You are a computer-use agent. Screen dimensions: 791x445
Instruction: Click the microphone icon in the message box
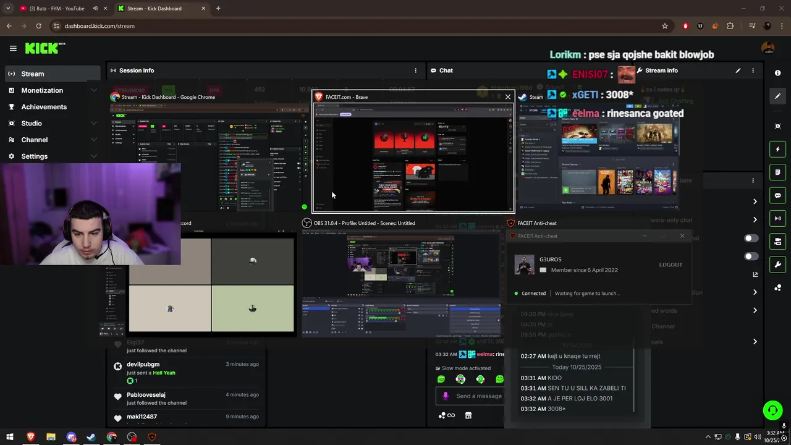point(446,396)
